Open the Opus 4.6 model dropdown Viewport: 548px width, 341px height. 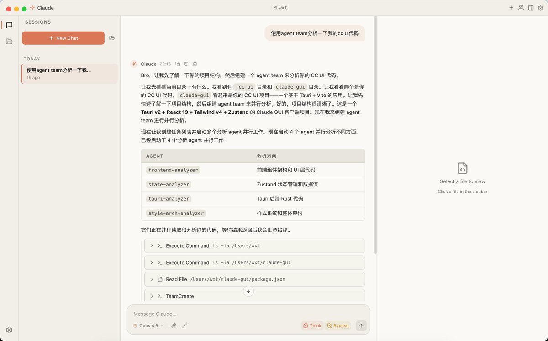tap(148, 326)
